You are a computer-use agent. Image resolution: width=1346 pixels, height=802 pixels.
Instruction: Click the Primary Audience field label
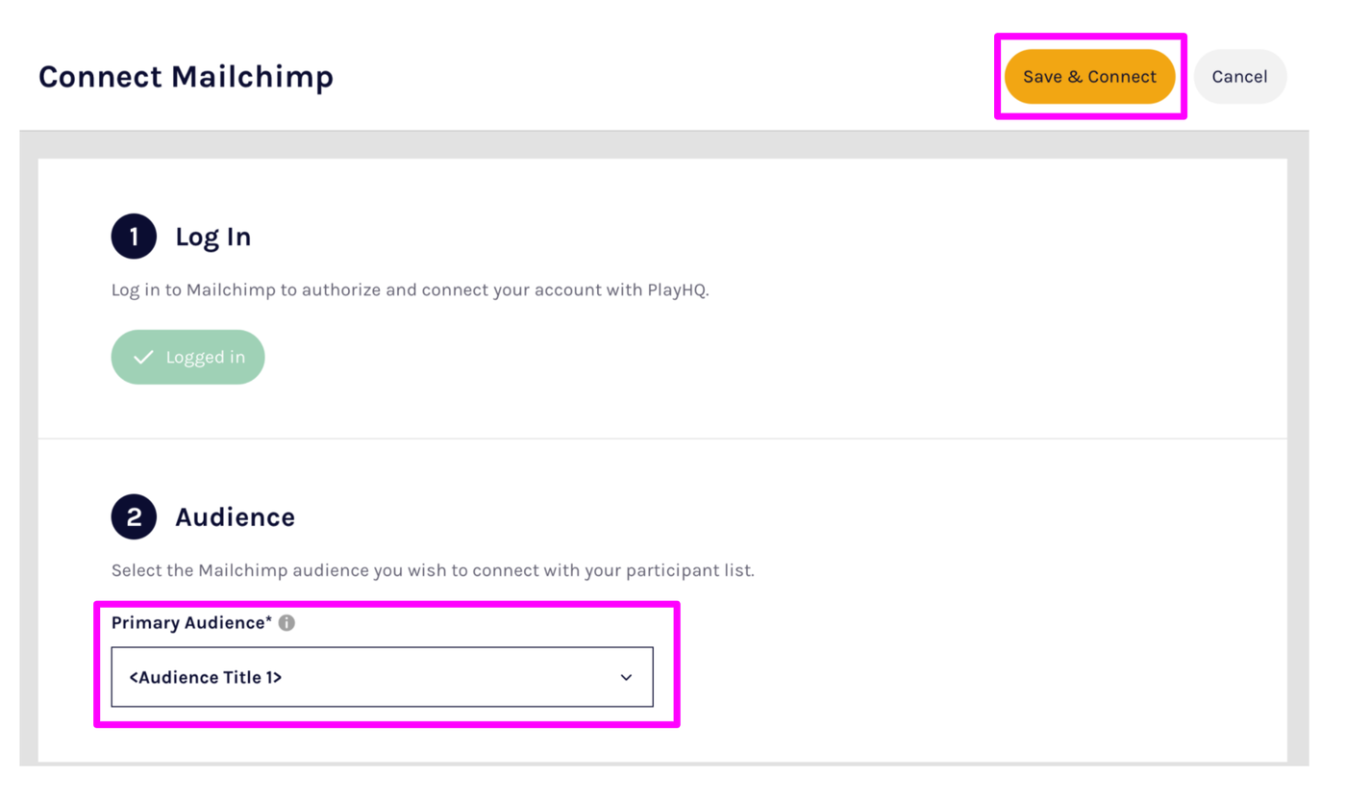point(187,623)
